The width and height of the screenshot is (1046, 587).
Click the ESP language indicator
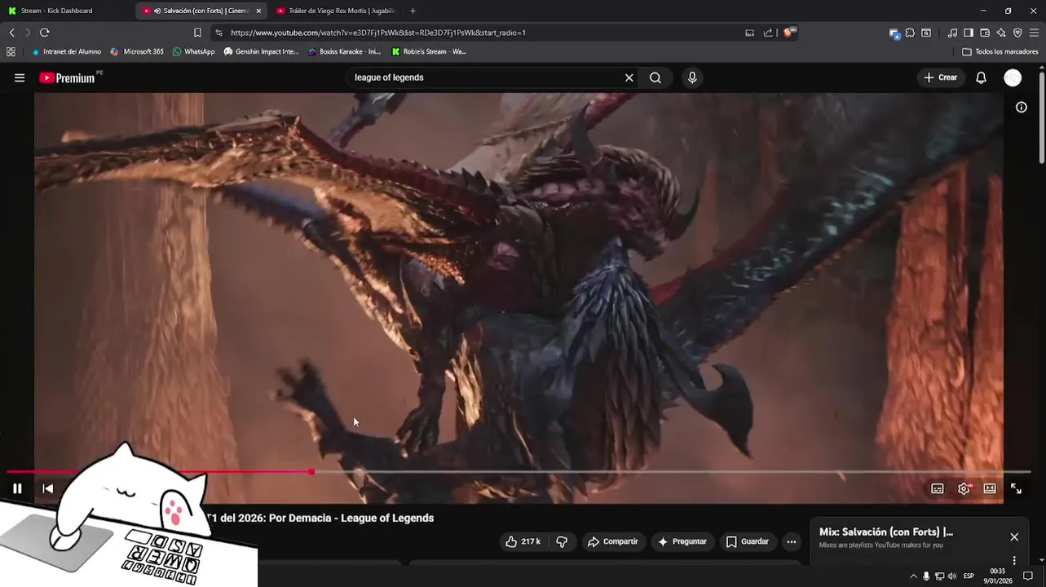(969, 576)
